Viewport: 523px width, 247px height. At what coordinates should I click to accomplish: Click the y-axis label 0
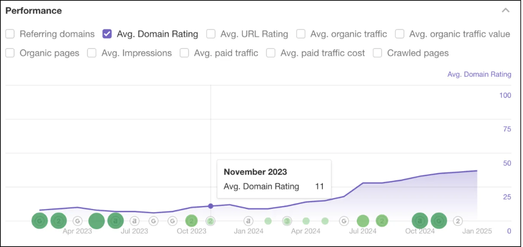[x=509, y=231]
